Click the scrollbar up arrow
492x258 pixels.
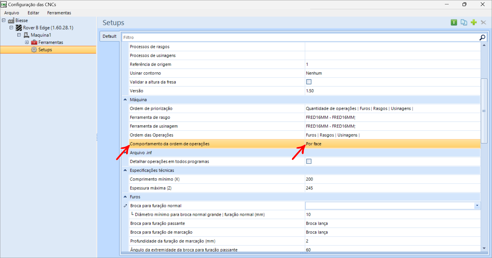[484, 45]
